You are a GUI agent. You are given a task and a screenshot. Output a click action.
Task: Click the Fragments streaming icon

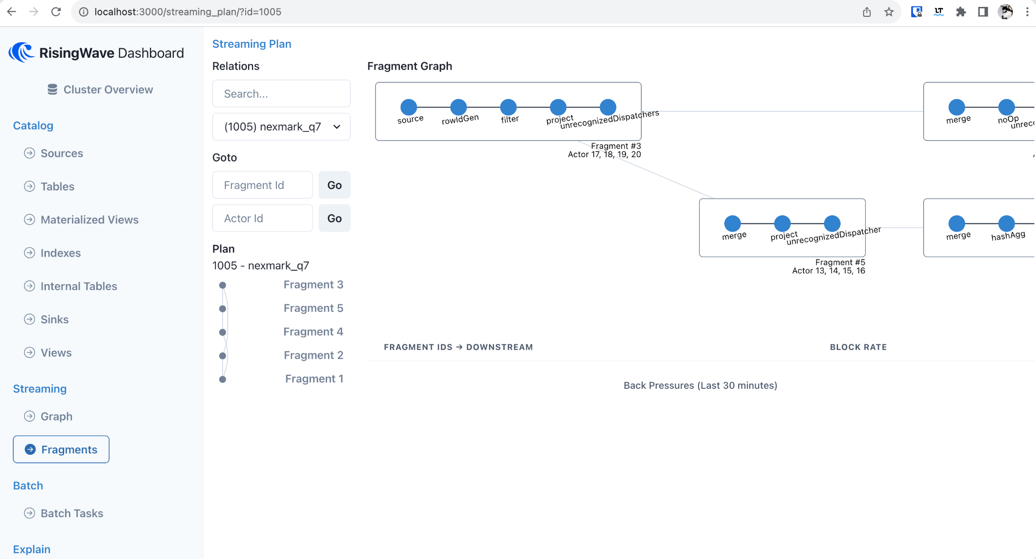click(x=30, y=449)
